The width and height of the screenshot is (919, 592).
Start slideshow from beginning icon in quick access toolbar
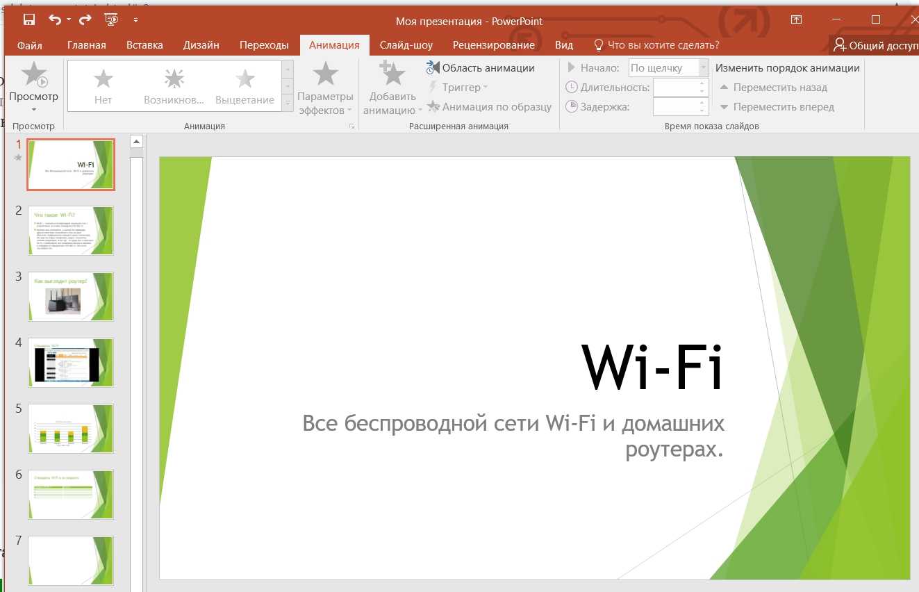click(x=110, y=19)
